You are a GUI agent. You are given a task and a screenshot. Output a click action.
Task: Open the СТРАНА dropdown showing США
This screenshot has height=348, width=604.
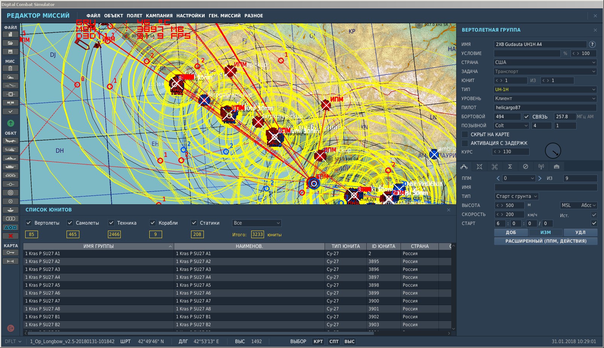pos(545,62)
